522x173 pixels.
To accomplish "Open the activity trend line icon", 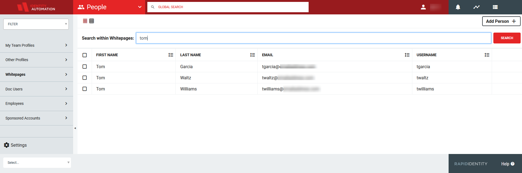I will [x=476, y=7].
